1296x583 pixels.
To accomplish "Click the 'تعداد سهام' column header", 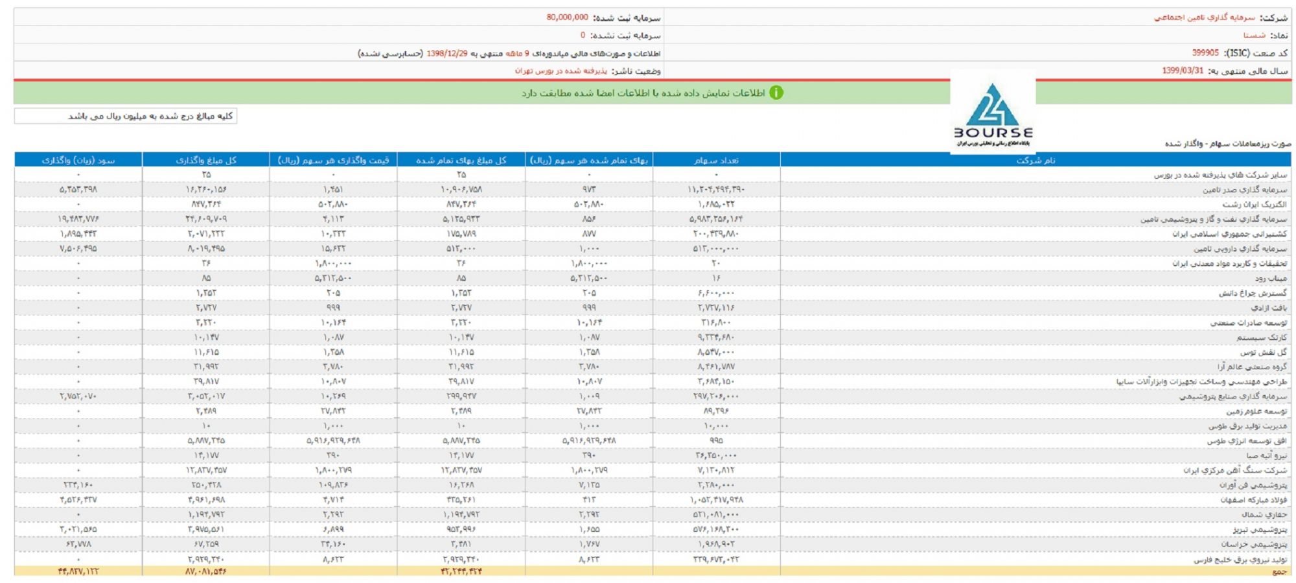I will coord(717,160).
